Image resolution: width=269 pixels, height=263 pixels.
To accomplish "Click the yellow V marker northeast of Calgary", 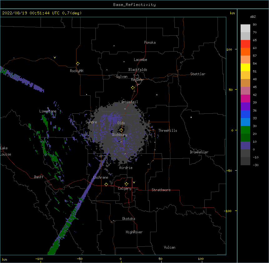I will 134,182.
